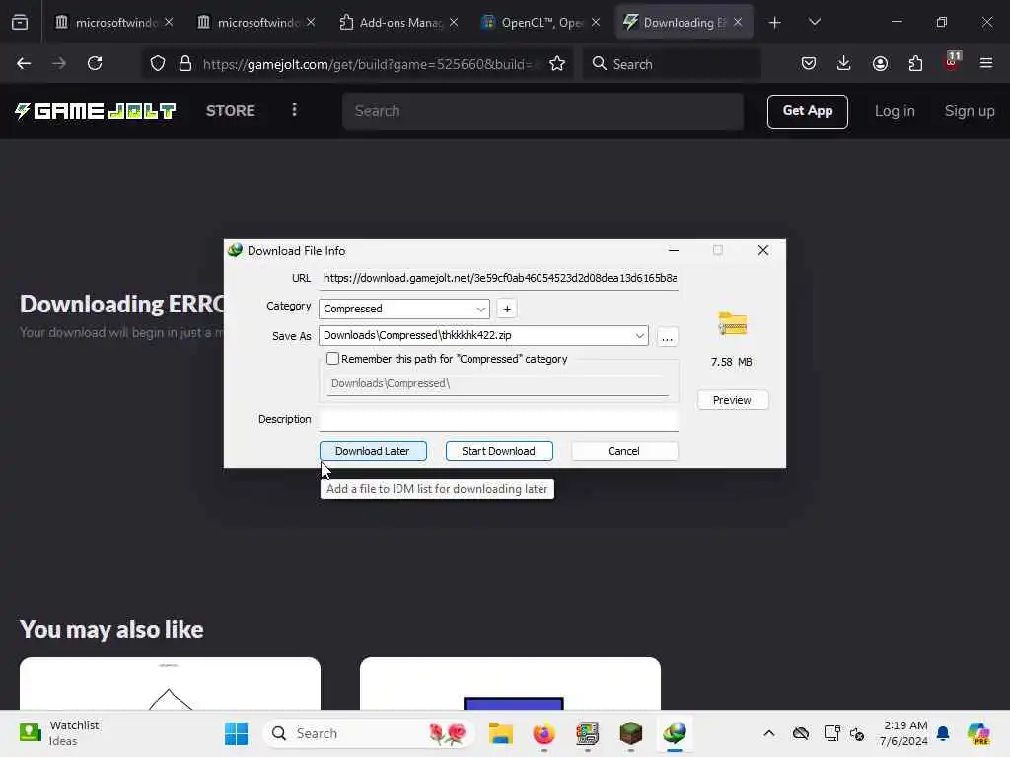Screen dimensions: 1010x757
Task: Click Get App button
Action: 807,111
